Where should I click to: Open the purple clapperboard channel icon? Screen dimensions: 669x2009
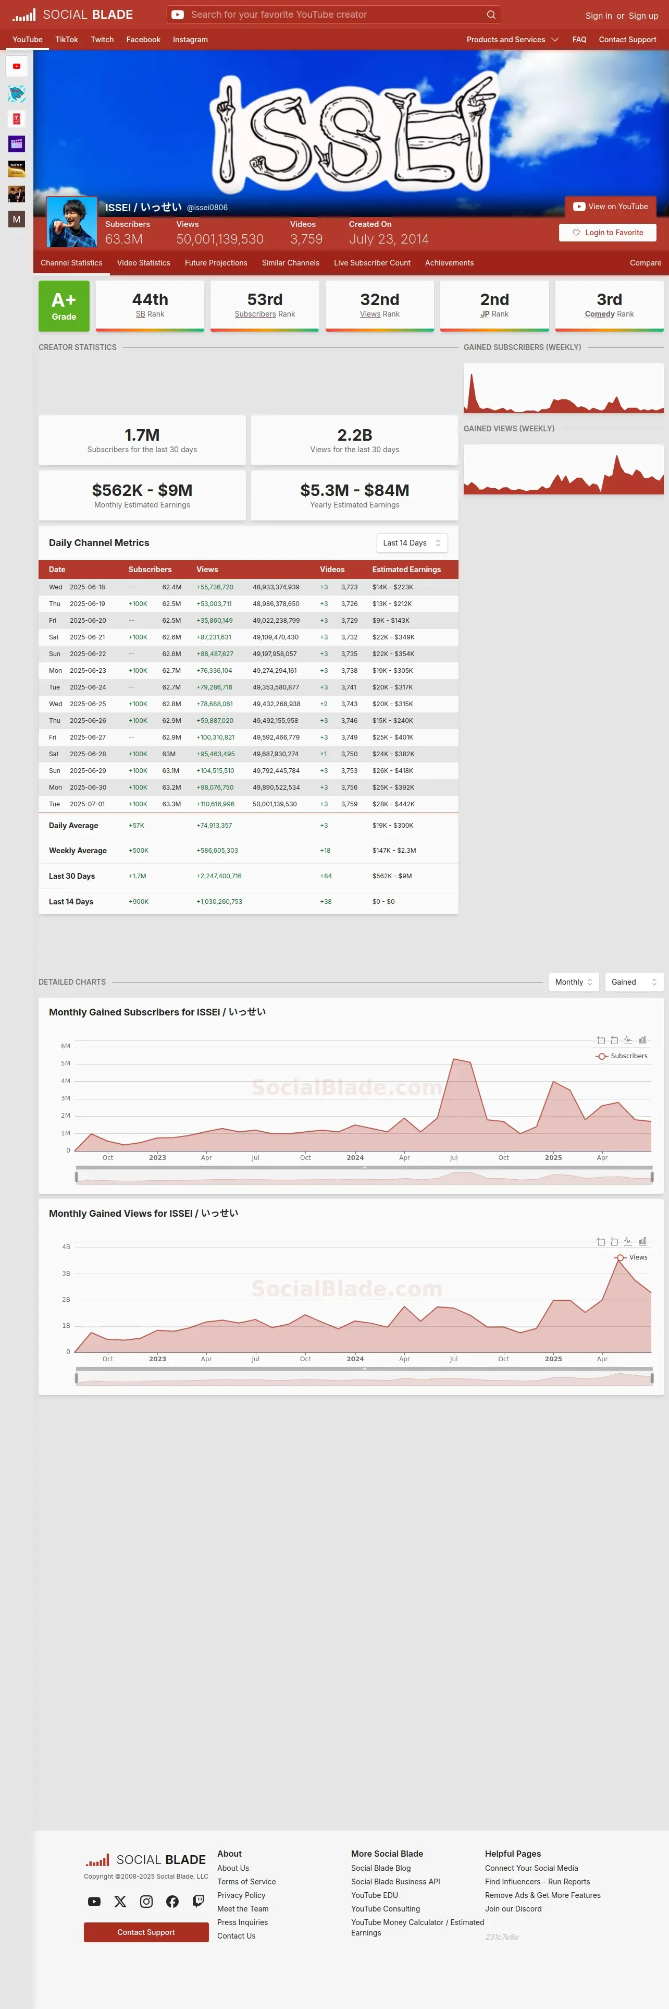click(16, 143)
